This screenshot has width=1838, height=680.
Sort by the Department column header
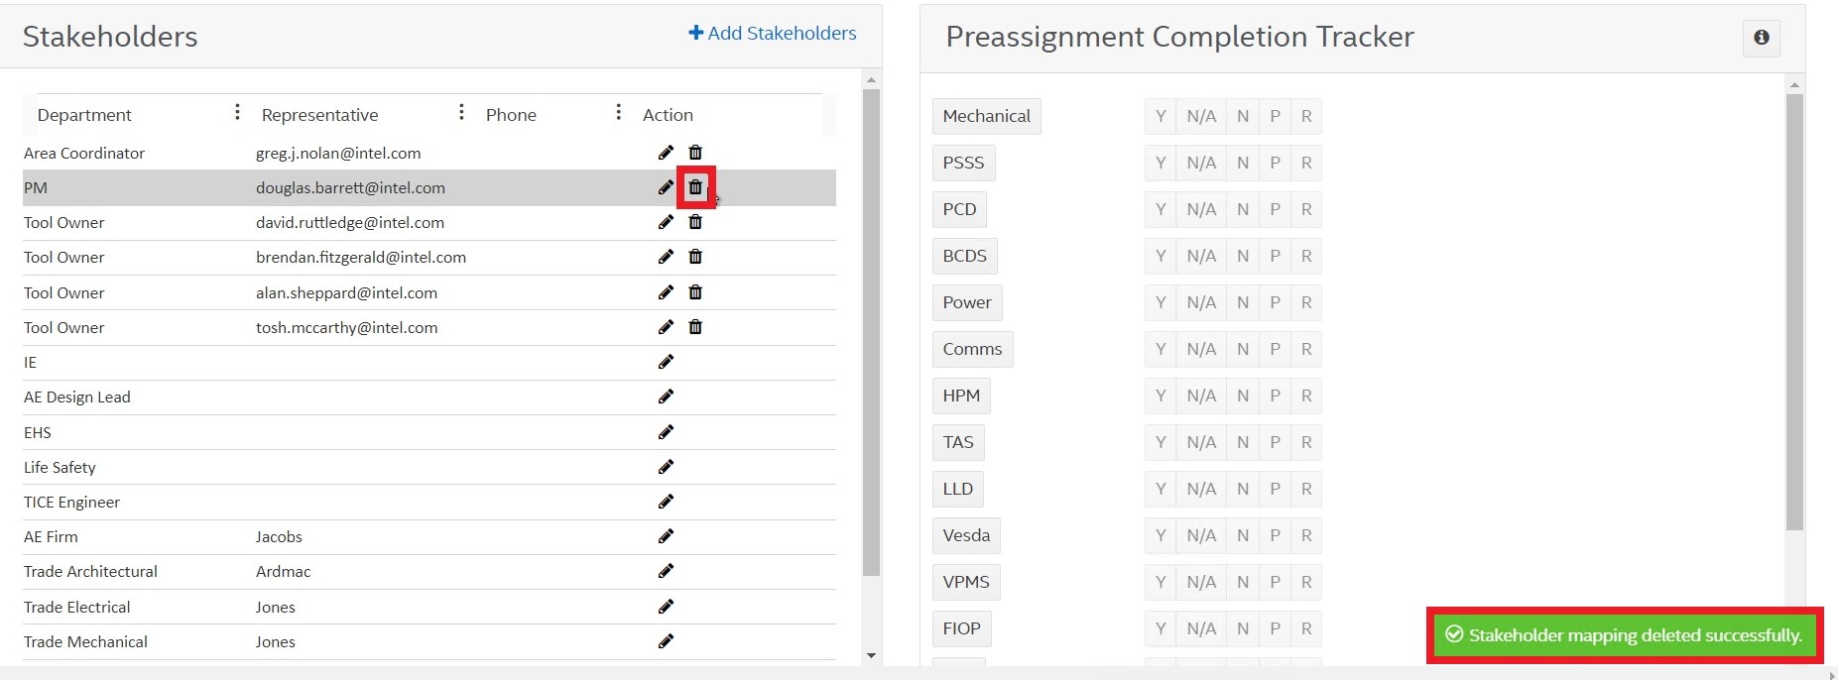(x=84, y=115)
